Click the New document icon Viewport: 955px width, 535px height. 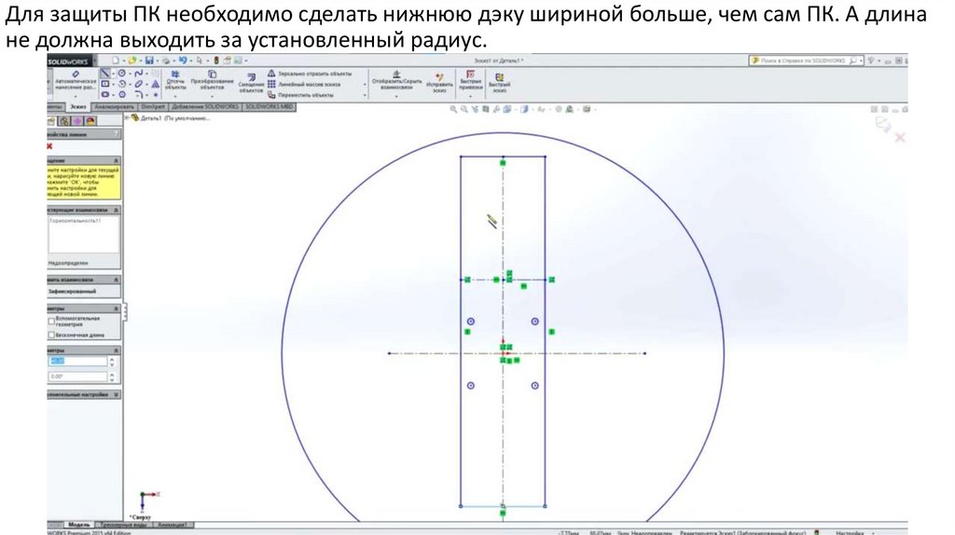pos(115,61)
